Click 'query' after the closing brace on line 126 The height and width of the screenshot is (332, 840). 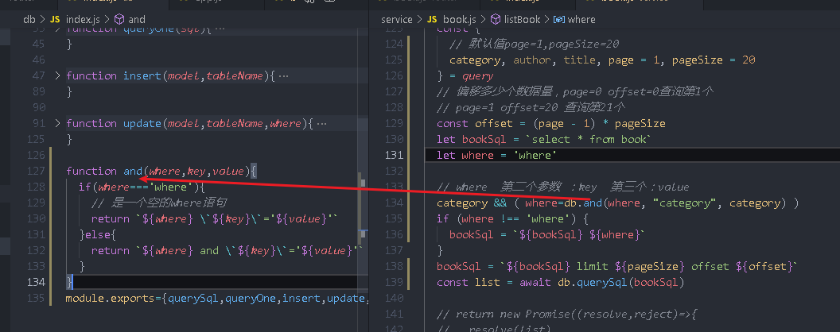pos(478,76)
